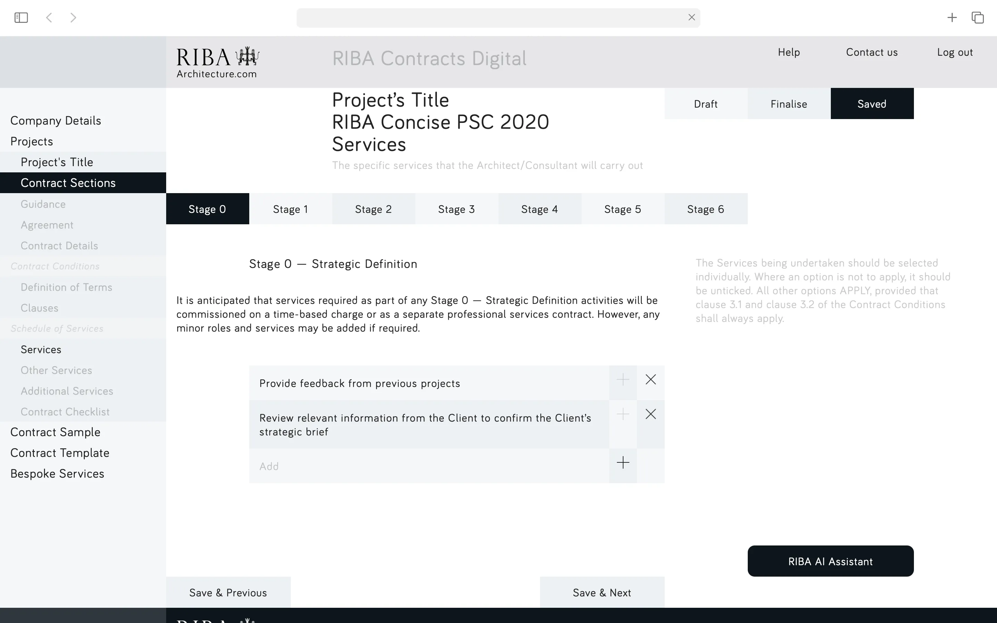Viewport: 997px width, 623px height.
Task: Select the Saved status option
Action: click(872, 103)
